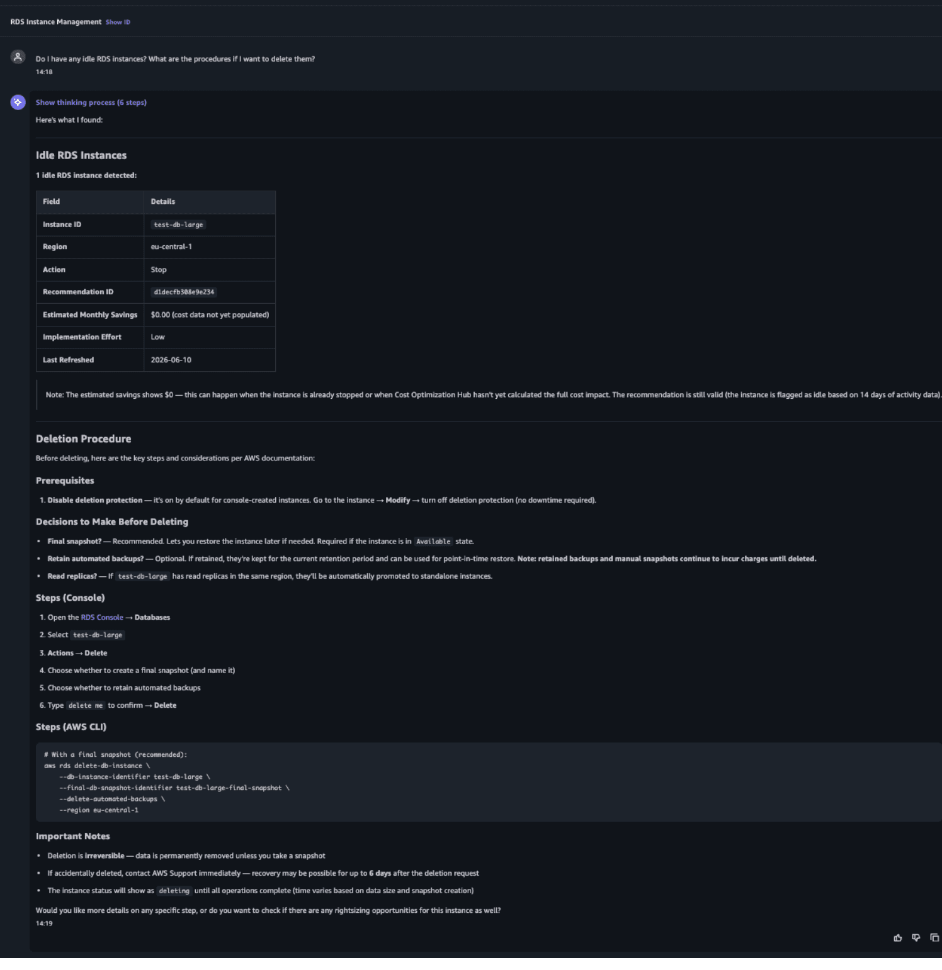Click the RDS Instance Management title
Image resolution: width=942 pixels, height=970 pixels.
pos(55,22)
